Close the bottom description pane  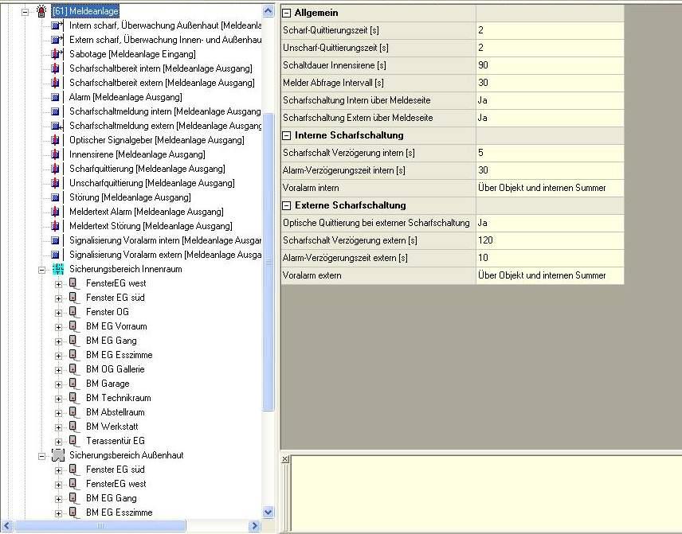(285, 459)
